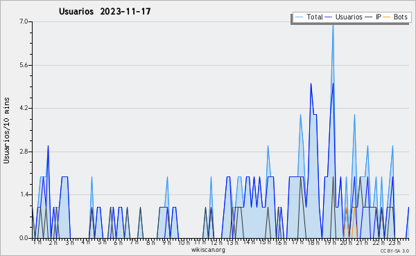This screenshot has height=256, width=416.
Task: Click the '2 h' x-axis tick label
Action: tap(53, 242)
